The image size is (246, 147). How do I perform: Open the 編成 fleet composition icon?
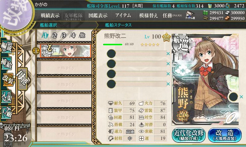point(6,47)
